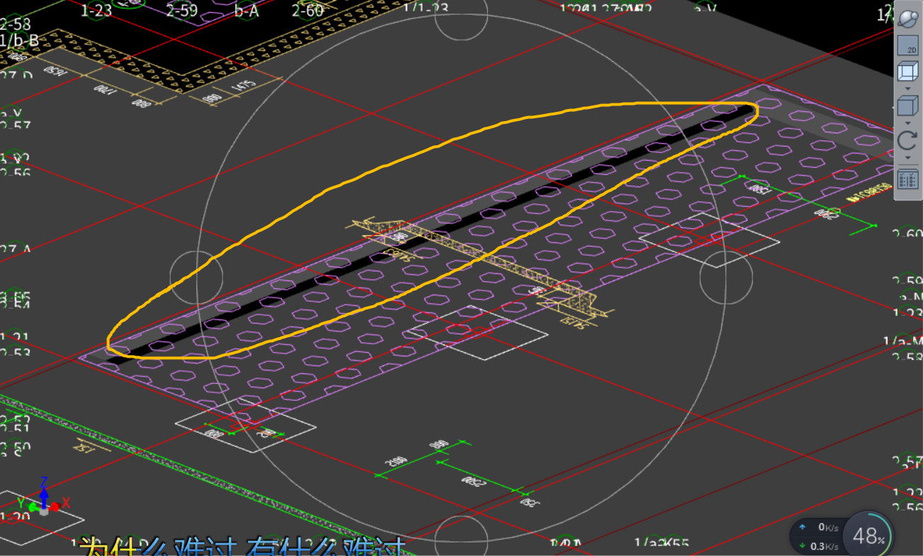Open the dropdown under the solid cube

click(907, 123)
